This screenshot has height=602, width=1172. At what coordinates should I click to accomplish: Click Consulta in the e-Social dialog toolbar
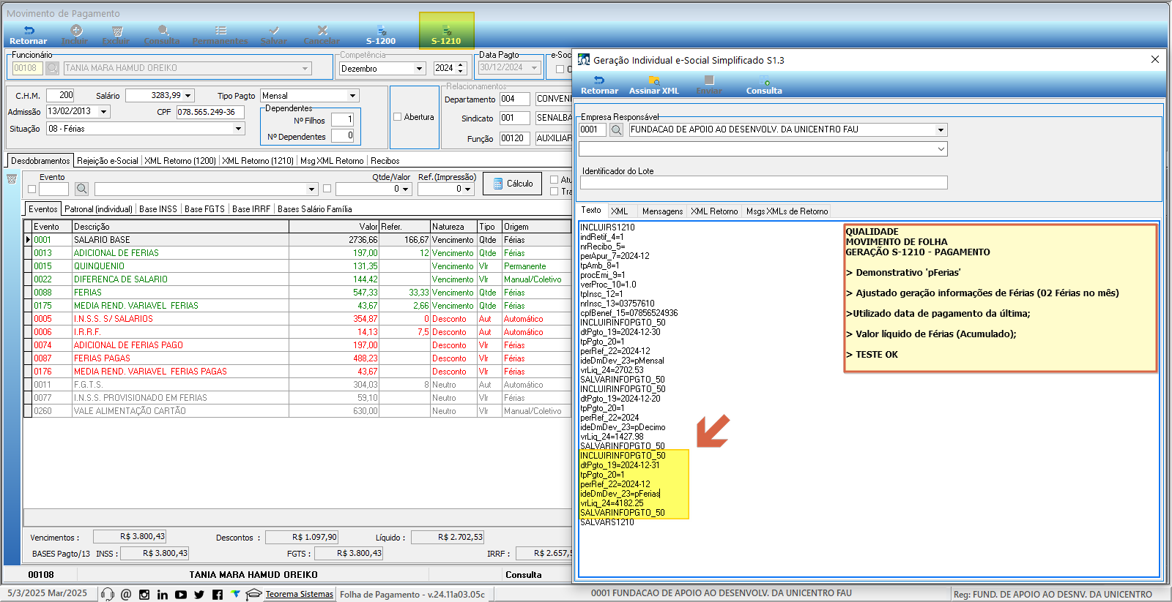pyautogui.click(x=764, y=85)
